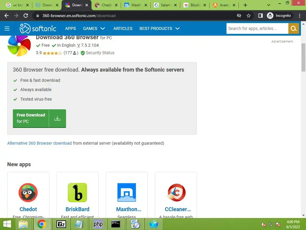Click the taskbar clock 4:00 PM
This screenshot has width=306, height=230.
click(293, 222)
